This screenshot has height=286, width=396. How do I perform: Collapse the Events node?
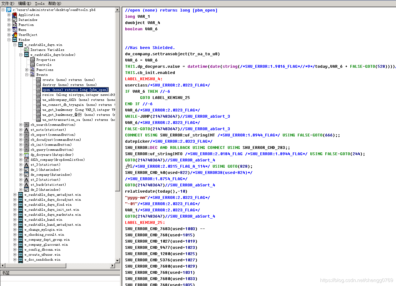(27, 75)
